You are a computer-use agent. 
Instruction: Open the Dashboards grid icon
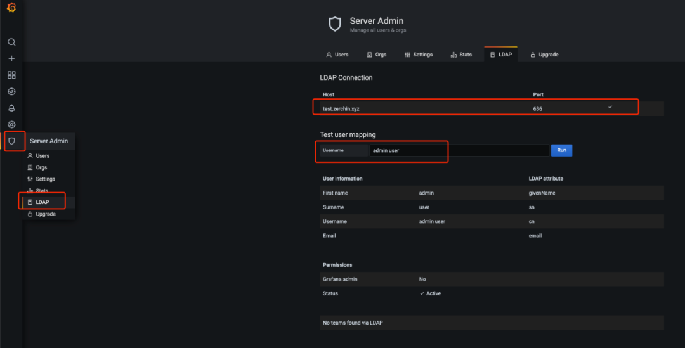(x=11, y=75)
